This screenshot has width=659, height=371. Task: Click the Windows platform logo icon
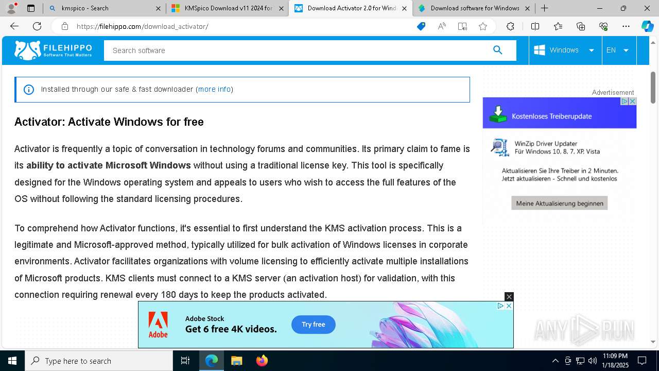click(x=540, y=50)
